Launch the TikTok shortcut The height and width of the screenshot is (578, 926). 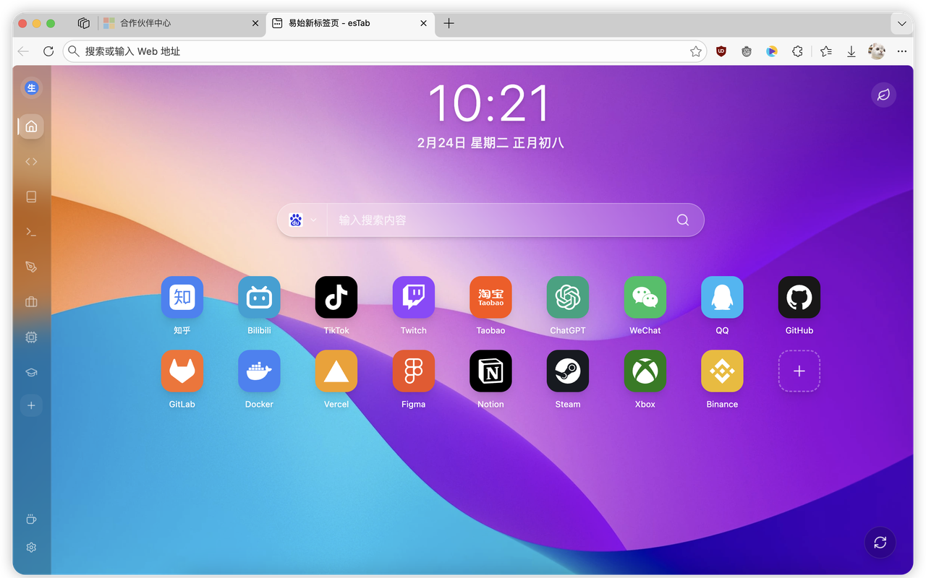coord(336,297)
